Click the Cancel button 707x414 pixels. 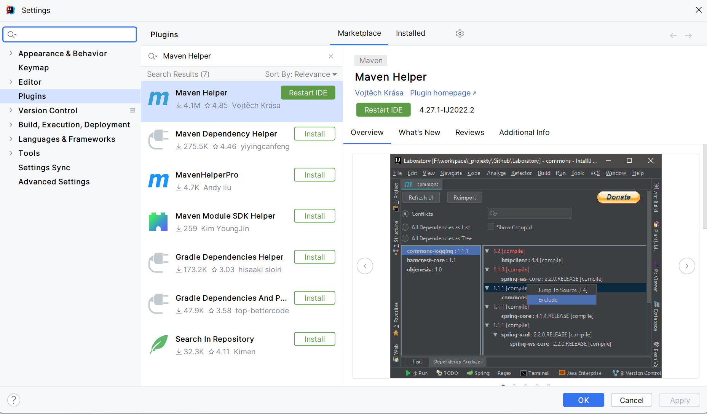pyautogui.click(x=631, y=400)
